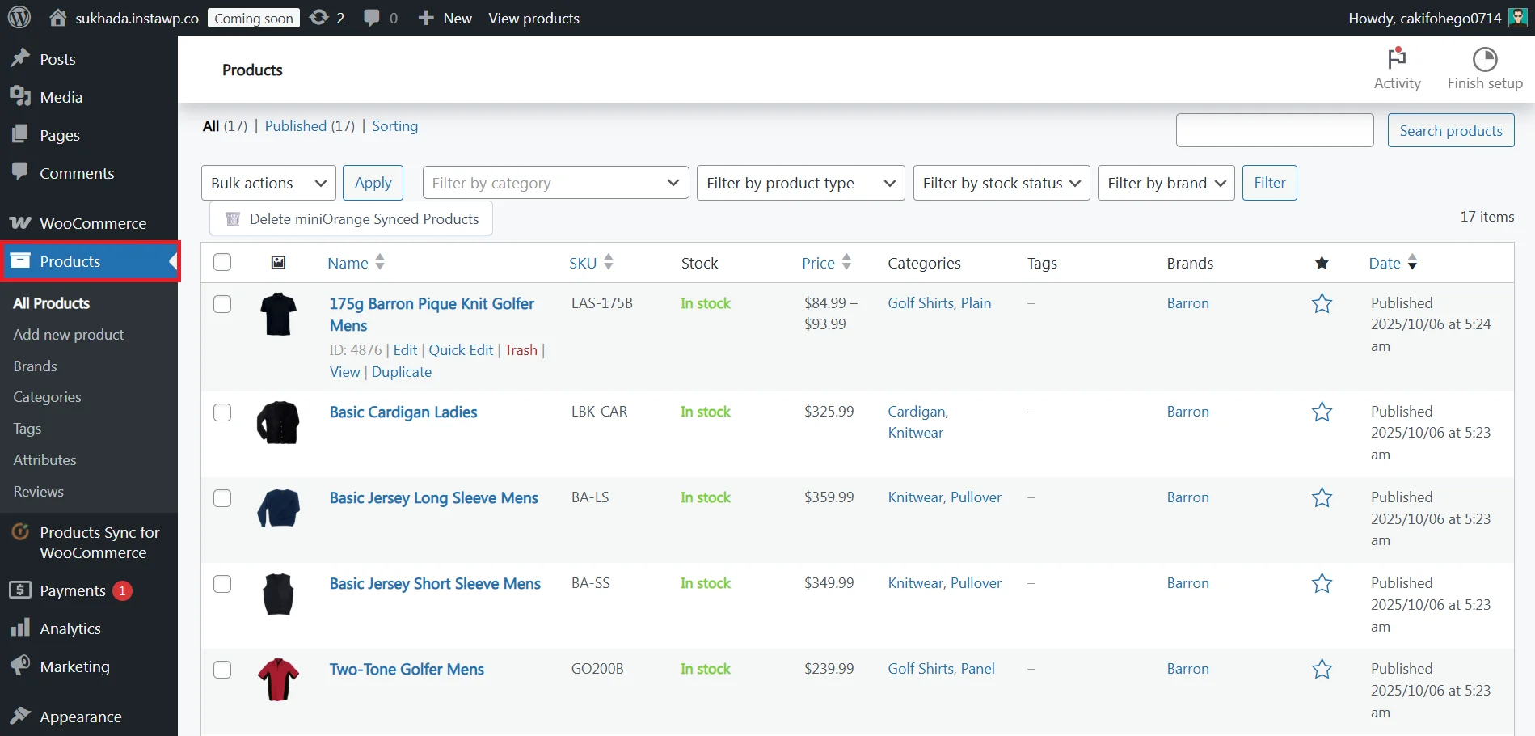1535x736 pixels.
Task: Click the WordPress logo in the admin bar
Action: [18, 17]
